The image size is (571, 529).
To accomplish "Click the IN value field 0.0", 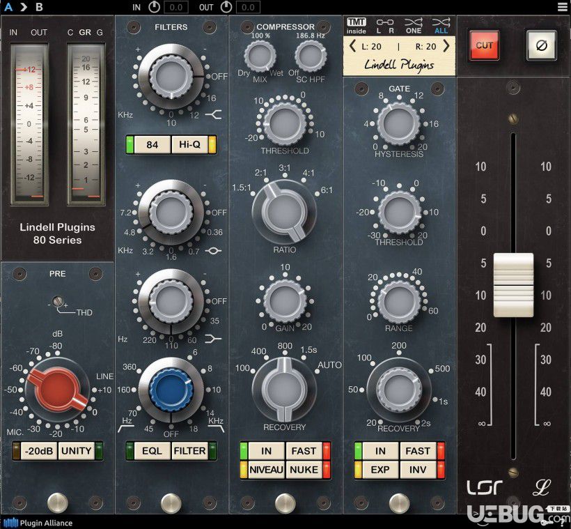I will click(x=176, y=7).
